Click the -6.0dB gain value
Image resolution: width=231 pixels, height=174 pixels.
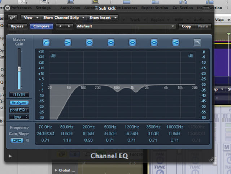pyautogui.click(x=110, y=133)
